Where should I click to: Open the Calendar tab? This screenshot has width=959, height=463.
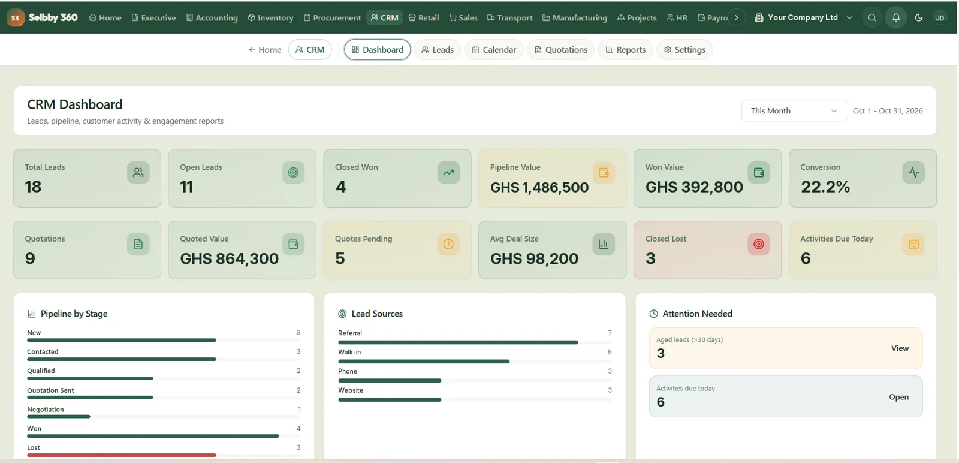tap(494, 50)
